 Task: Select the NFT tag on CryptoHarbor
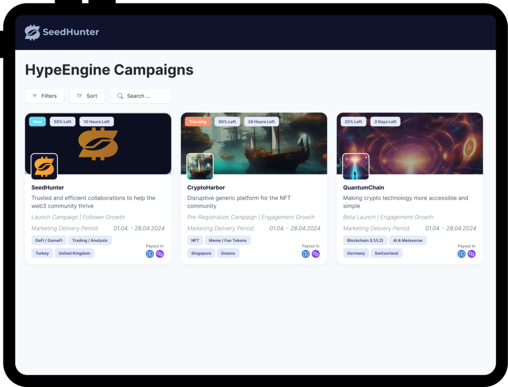coord(195,240)
